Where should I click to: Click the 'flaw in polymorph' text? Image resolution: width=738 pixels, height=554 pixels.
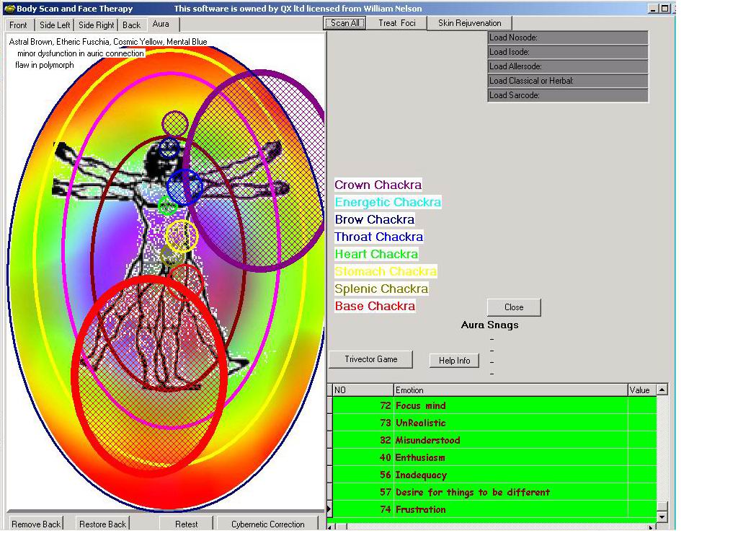pos(45,65)
